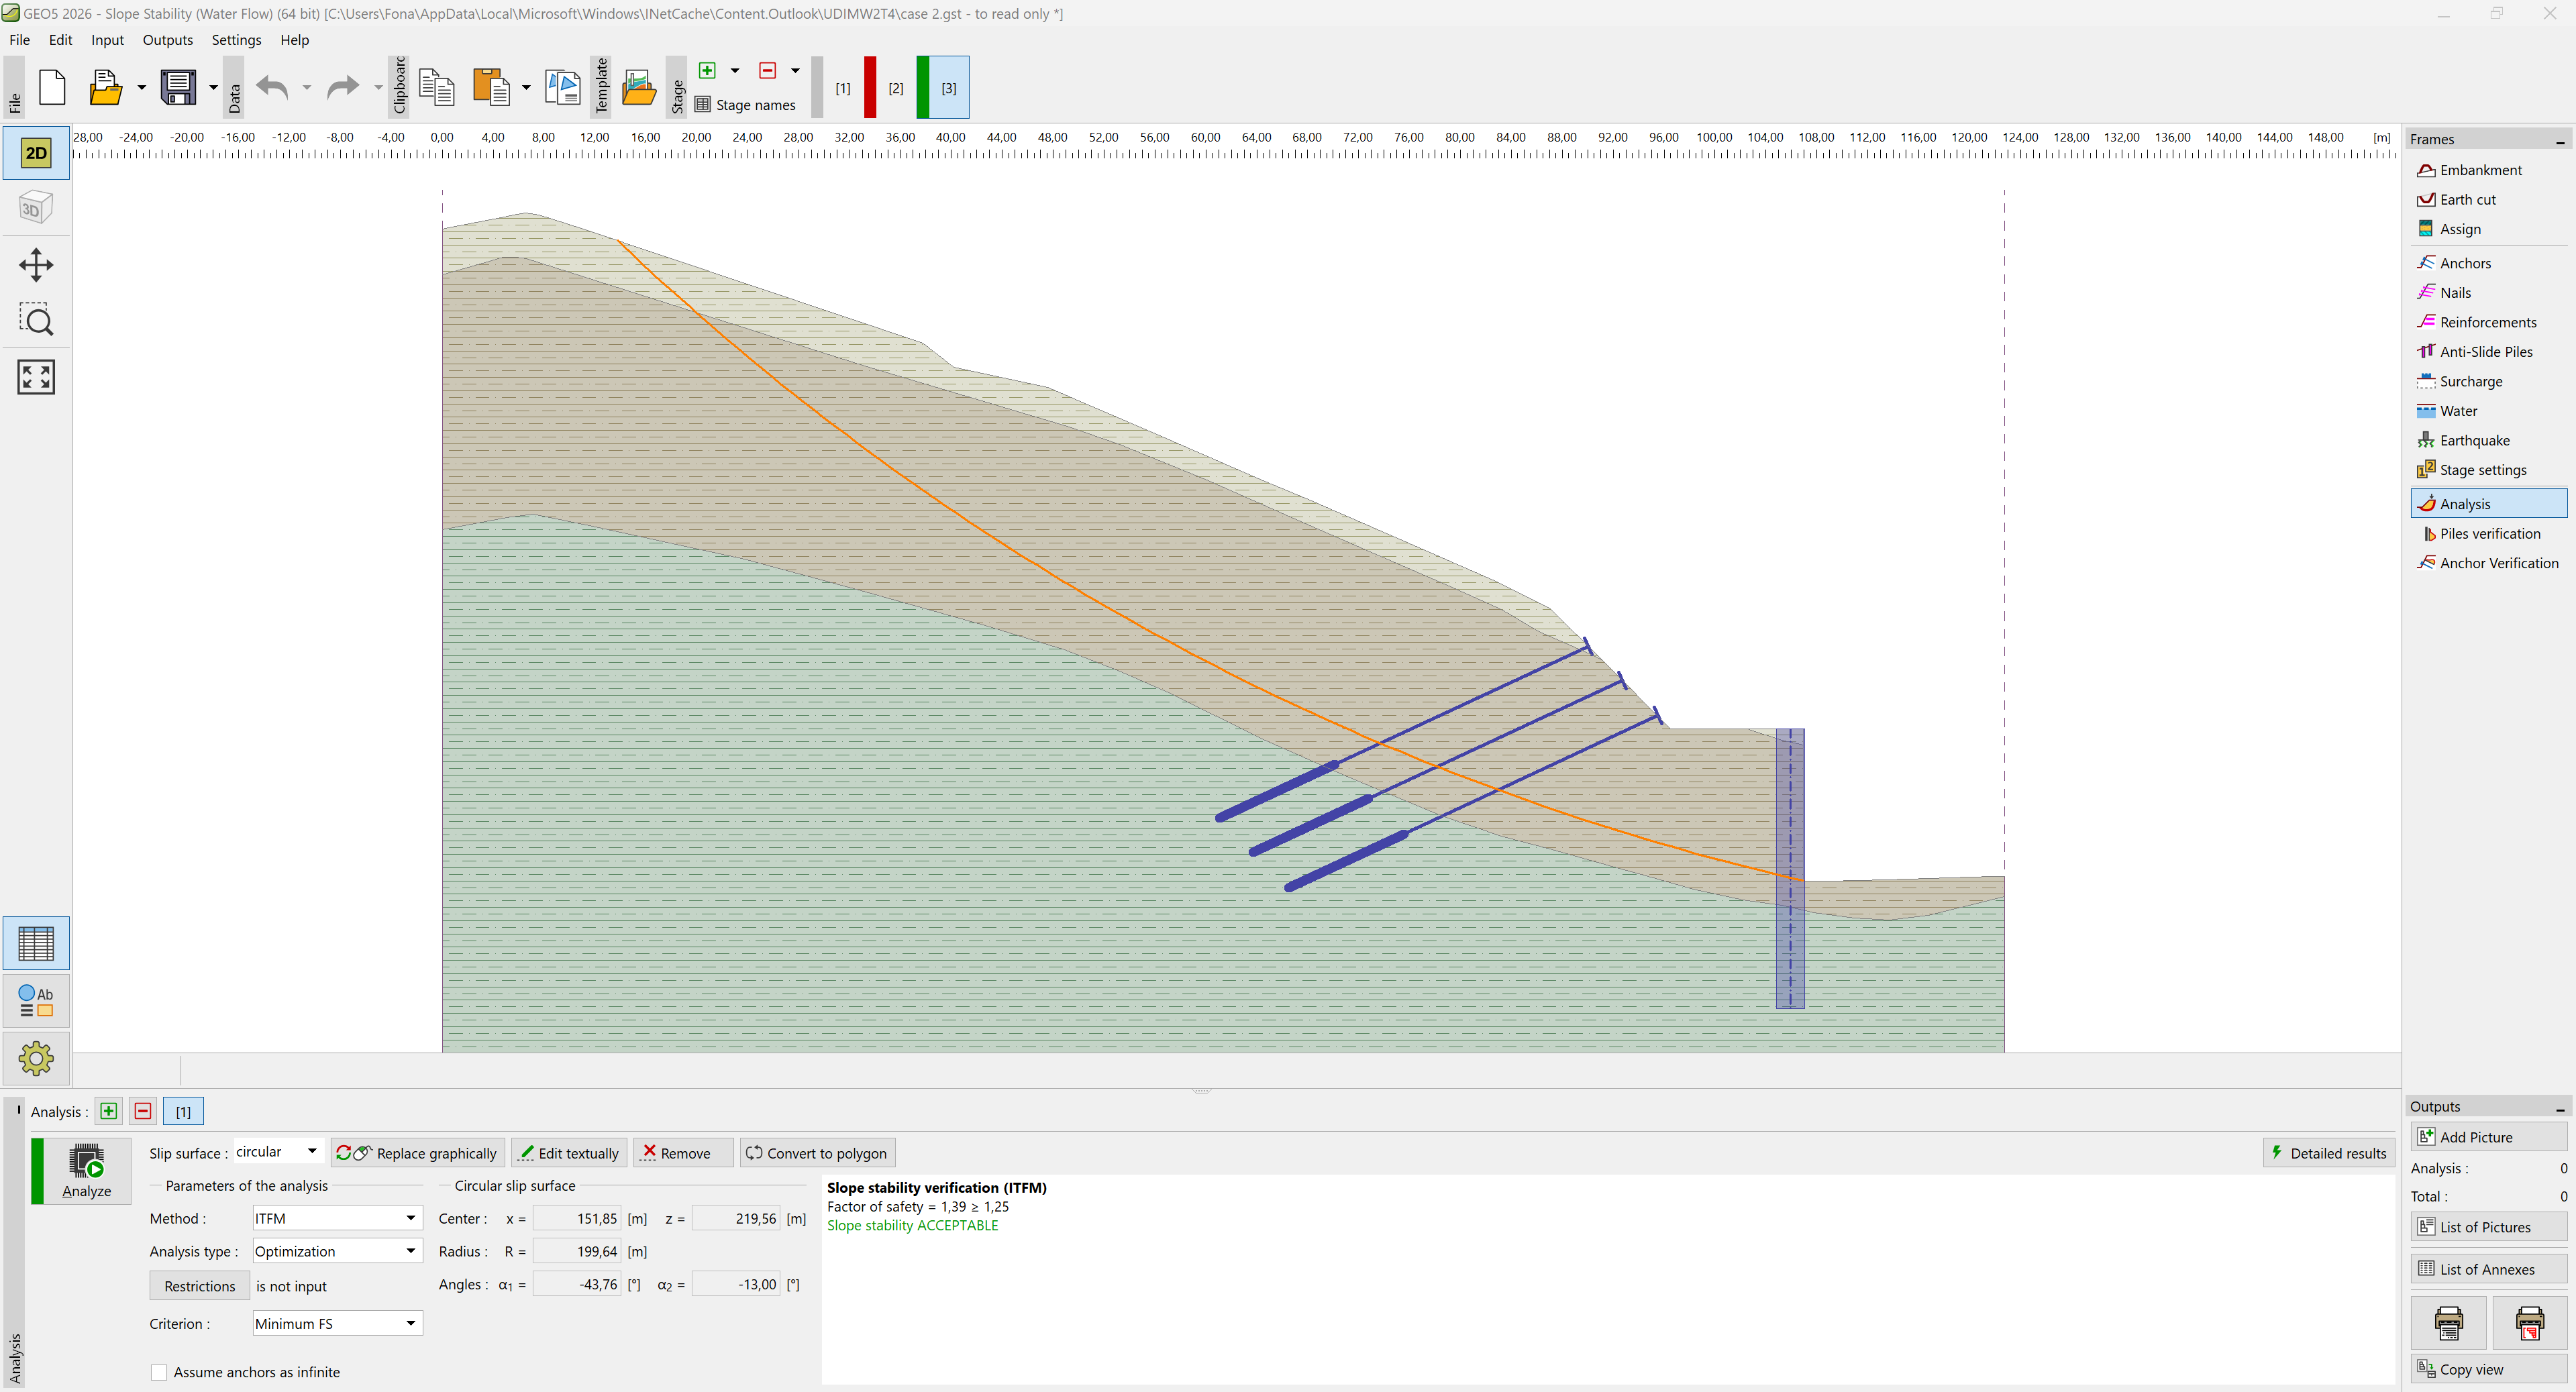Screen dimensions: 2576x1392
Task: Open the Method ITFM dropdown
Action: point(337,1218)
